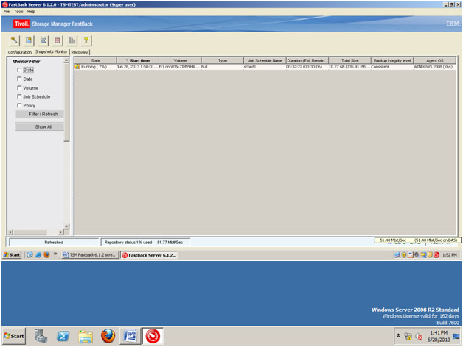
Task: Sort by the Job Schedule Name column header
Action: (265, 60)
